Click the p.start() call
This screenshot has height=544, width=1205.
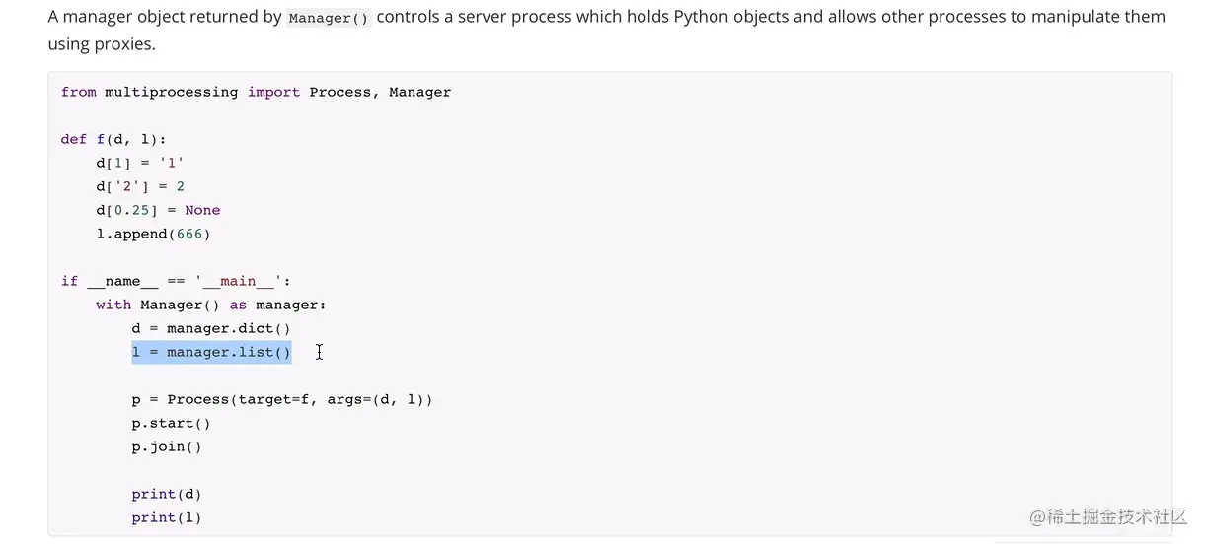tap(171, 423)
